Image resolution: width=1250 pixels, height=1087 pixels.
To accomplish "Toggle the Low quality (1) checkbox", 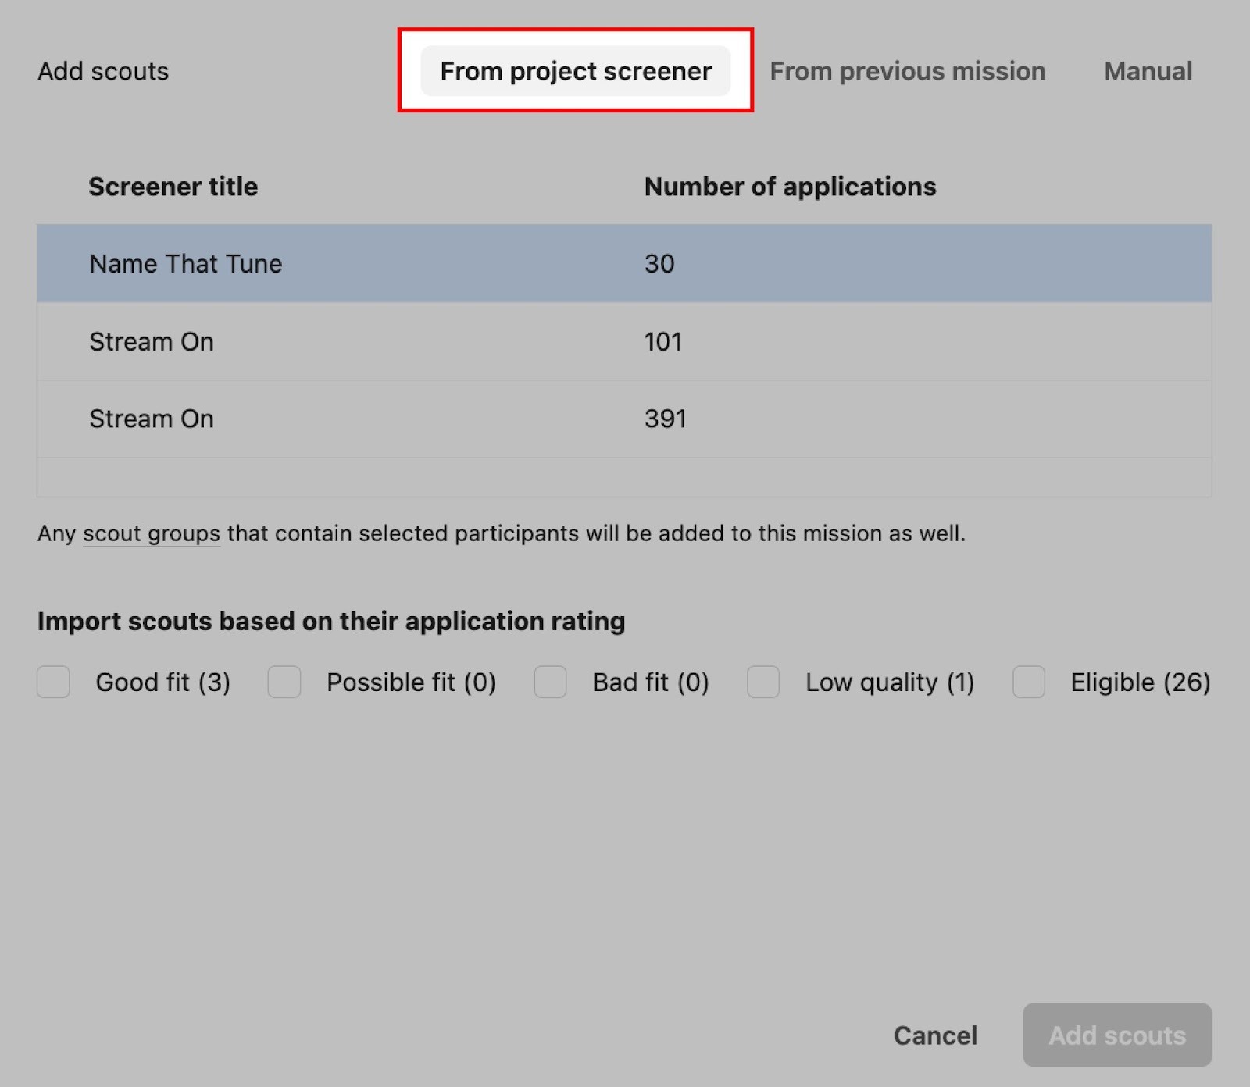I will point(763,682).
